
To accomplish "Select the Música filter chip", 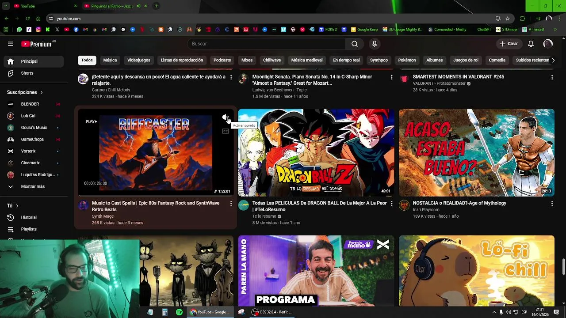I will click(x=110, y=60).
